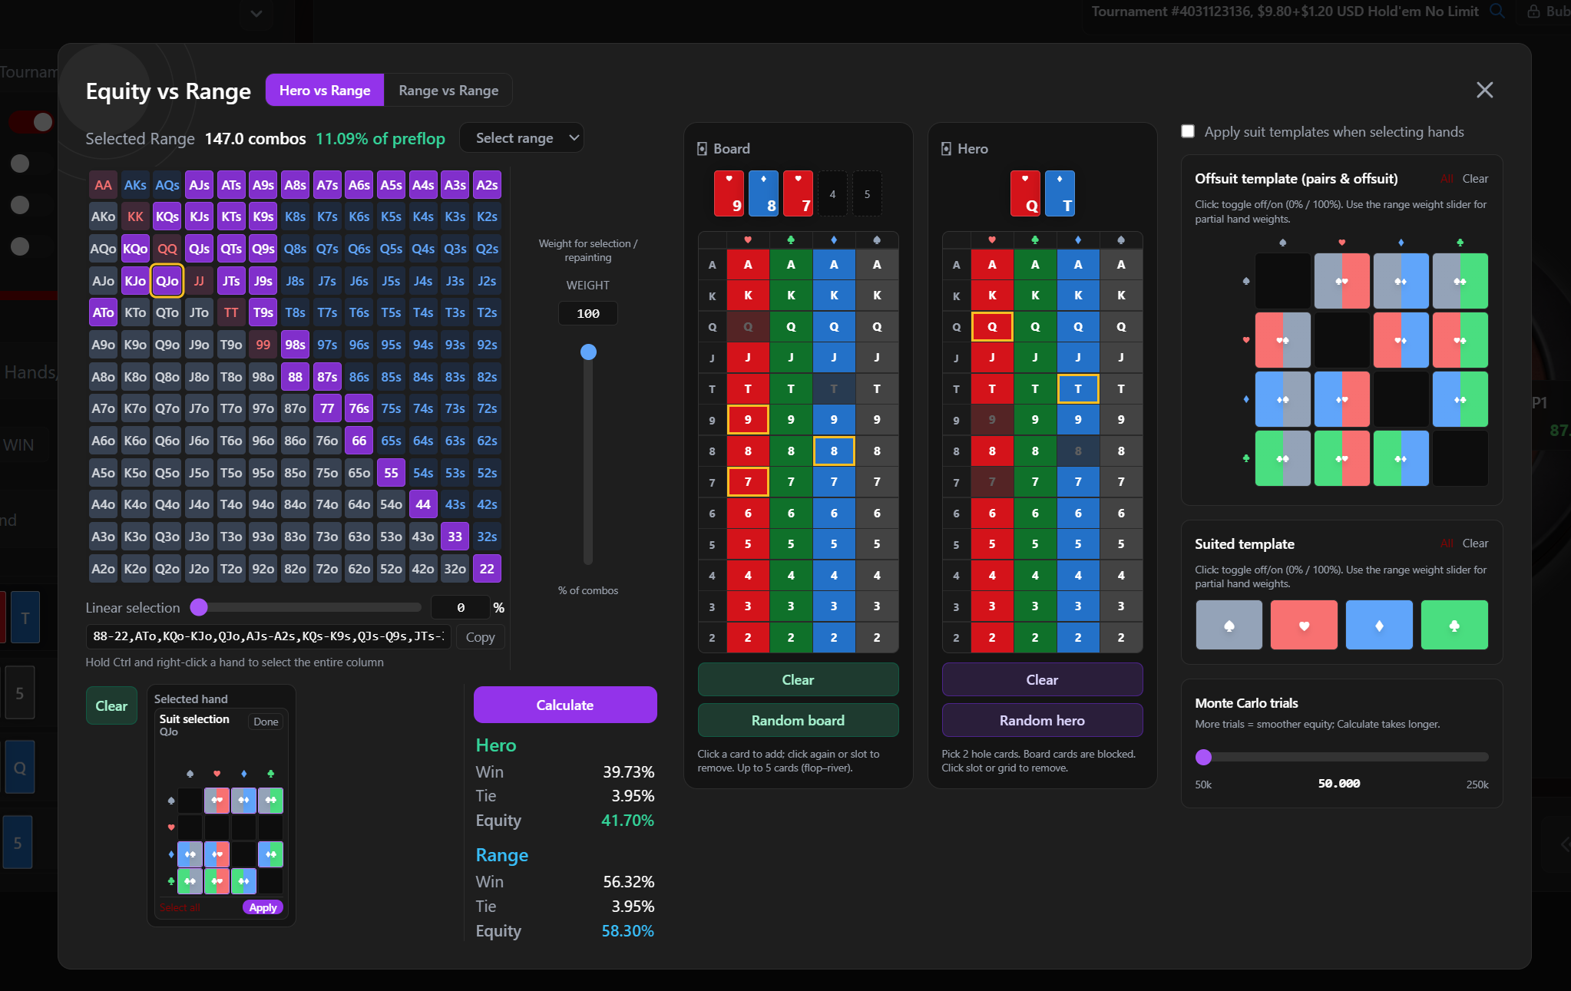Expand the chevron dropdown in background window
The height and width of the screenshot is (991, 1571).
point(256,13)
